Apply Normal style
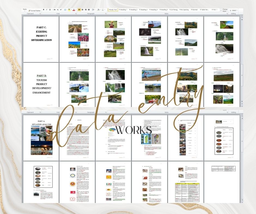This screenshot has width=256, height=214. pos(194,10)
